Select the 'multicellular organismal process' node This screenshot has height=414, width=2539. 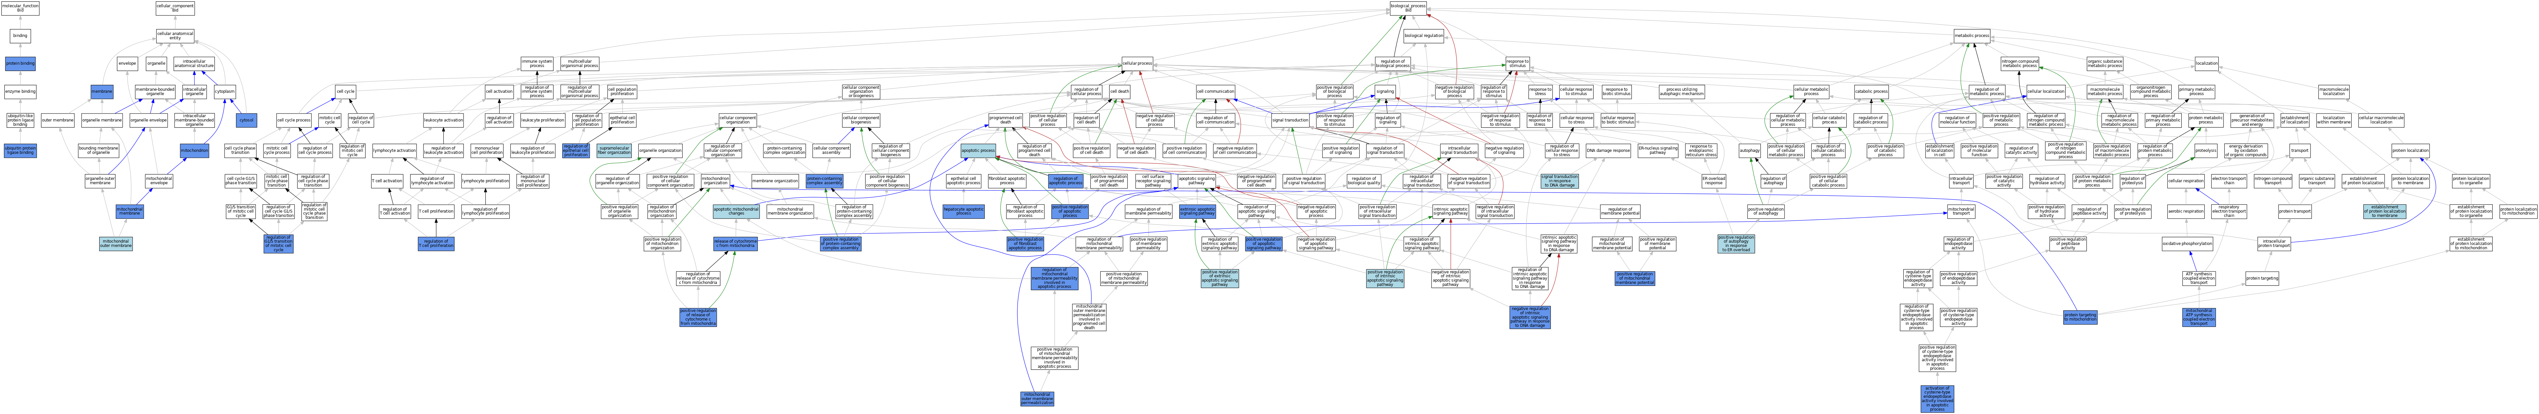click(580, 64)
